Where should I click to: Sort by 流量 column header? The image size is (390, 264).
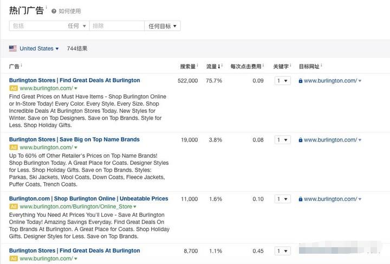click(213, 67)
